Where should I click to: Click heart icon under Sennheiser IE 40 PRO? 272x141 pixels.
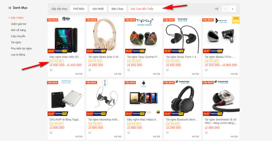pos(206,133)
